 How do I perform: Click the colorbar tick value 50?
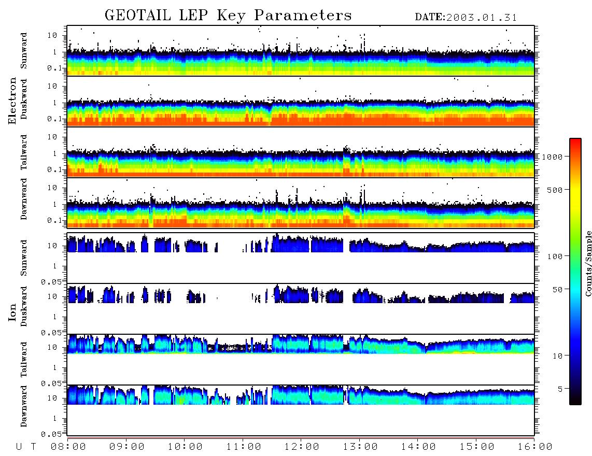click(557, 290)
